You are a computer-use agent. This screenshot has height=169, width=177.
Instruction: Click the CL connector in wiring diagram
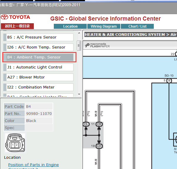pos(86,124)
